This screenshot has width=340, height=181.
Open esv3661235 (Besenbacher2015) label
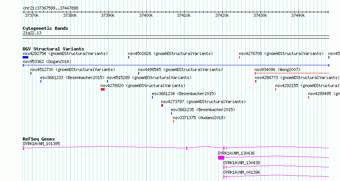(x=203, y=110)
